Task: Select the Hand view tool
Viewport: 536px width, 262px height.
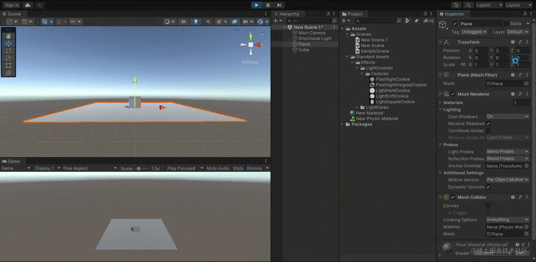Action: pyautogui.click(x=9, y=36)
